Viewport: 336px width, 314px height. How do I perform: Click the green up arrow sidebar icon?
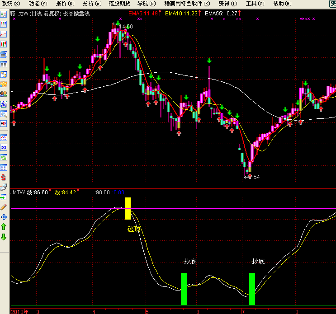coord(4,227)
